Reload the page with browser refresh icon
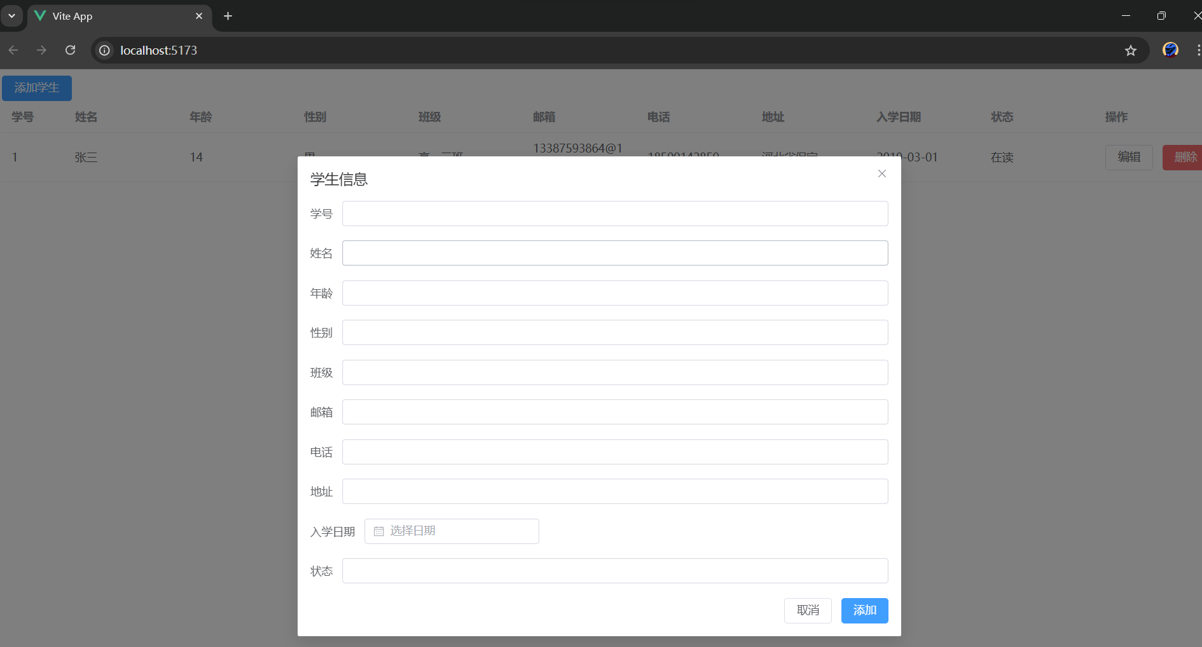The height and width of the screenshot is (647, 1202). (x=71, y=50)
